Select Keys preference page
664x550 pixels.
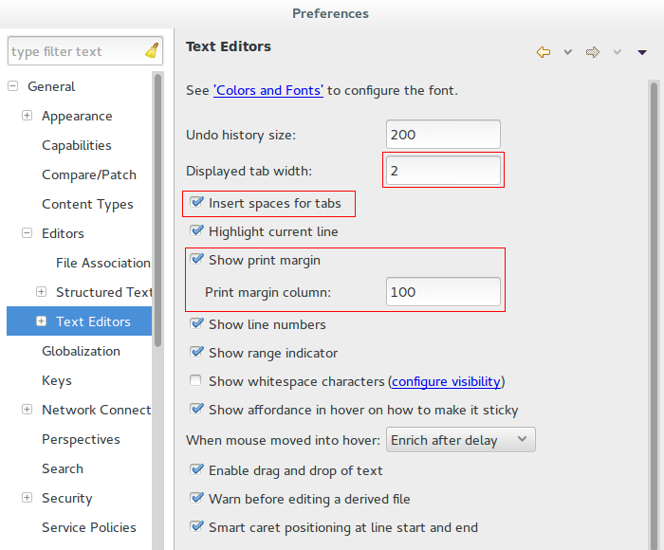click(57, 380)
